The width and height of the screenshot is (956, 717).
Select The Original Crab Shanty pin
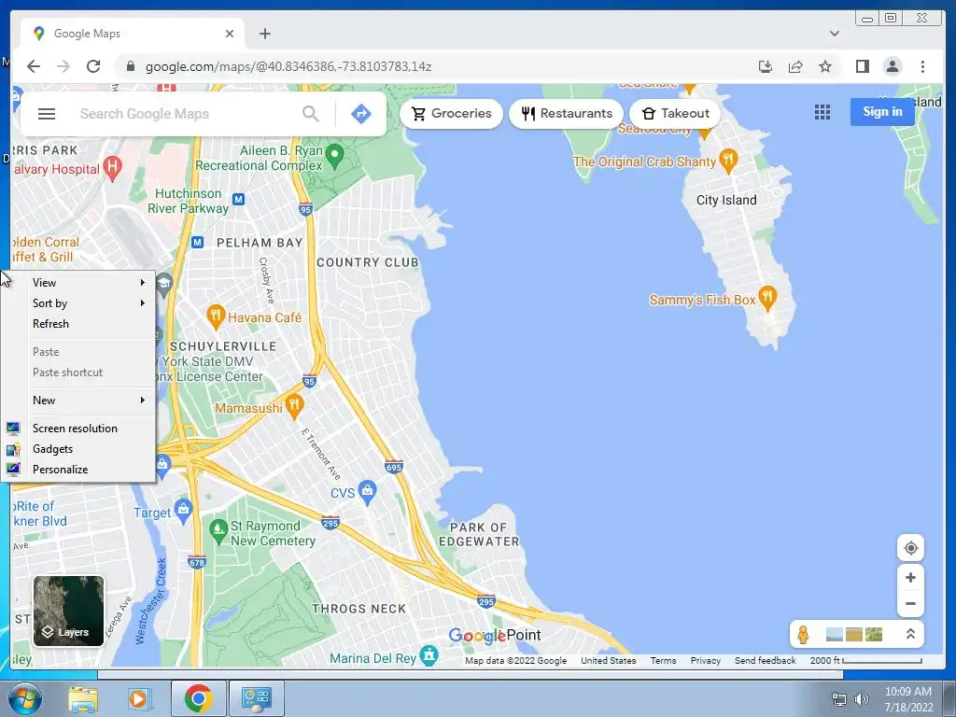(728, 160)
